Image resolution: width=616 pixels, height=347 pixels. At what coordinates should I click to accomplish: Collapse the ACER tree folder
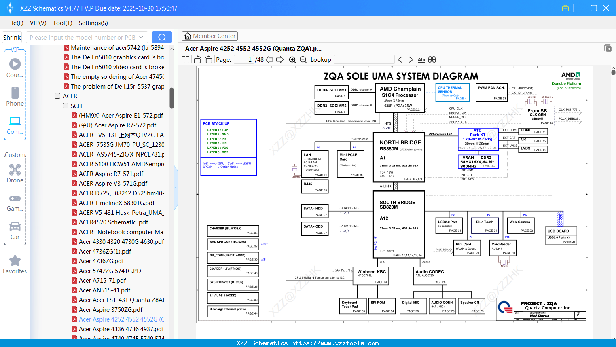click(x=57, y=96)
